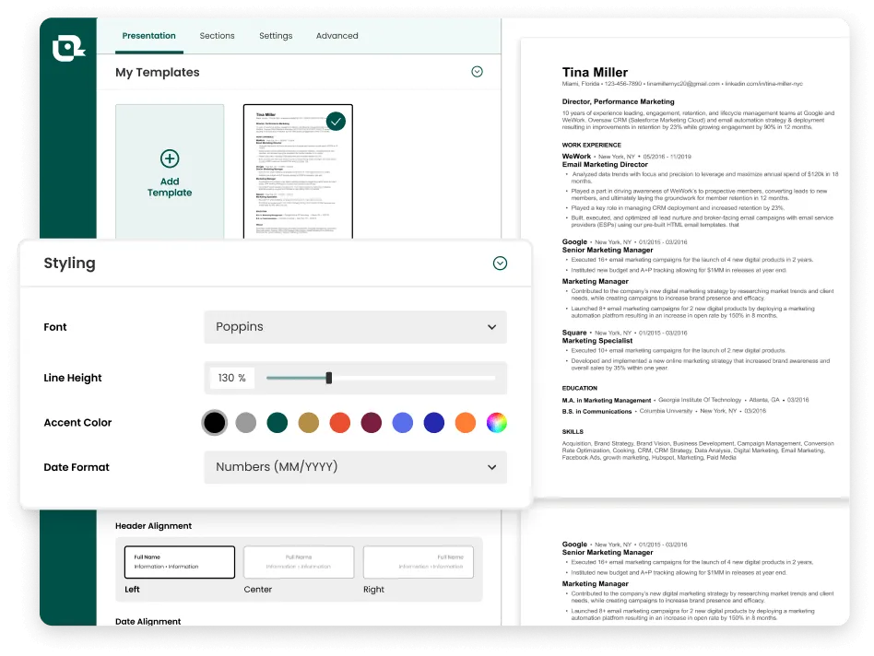Click the Header Alignment label

click(153, 526)
